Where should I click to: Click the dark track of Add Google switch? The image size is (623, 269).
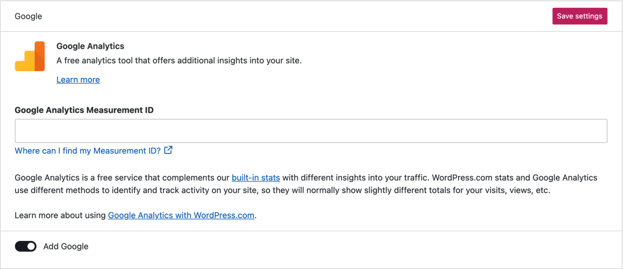(x=21, y=246)
